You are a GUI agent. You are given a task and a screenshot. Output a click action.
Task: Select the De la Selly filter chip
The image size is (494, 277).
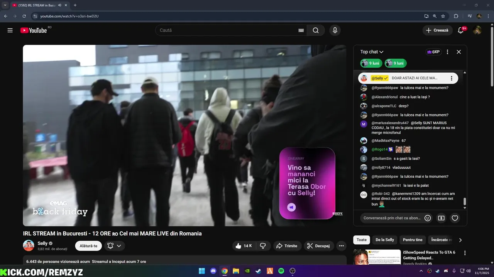tap(385, 240)
